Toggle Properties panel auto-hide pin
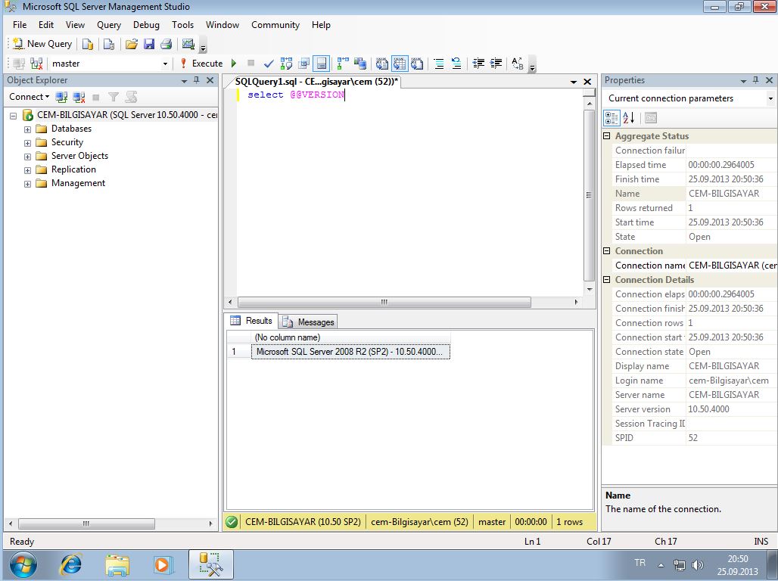Screen dimensions: 778x581 pyautogui.click(x=755, y=80)
